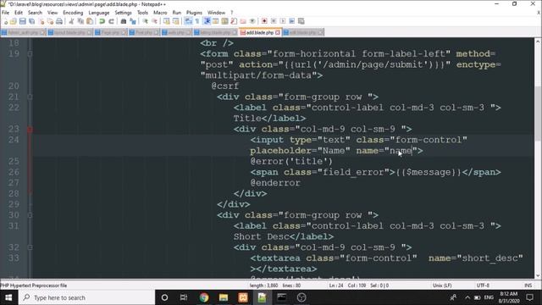The width and height of the screenshot is (542, 305).
Task: Print the document using printer icon
Action: [x=59, y=21]
